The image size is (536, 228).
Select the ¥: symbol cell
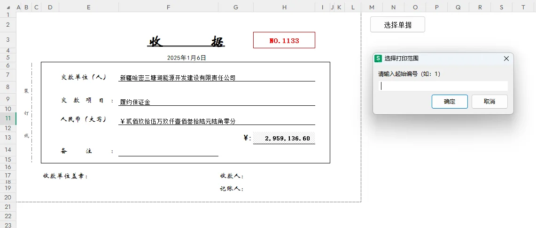[x=248, y=138]
